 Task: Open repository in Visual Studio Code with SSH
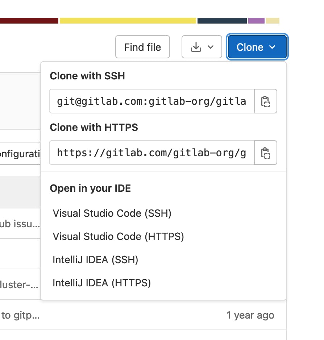[112, 213]
